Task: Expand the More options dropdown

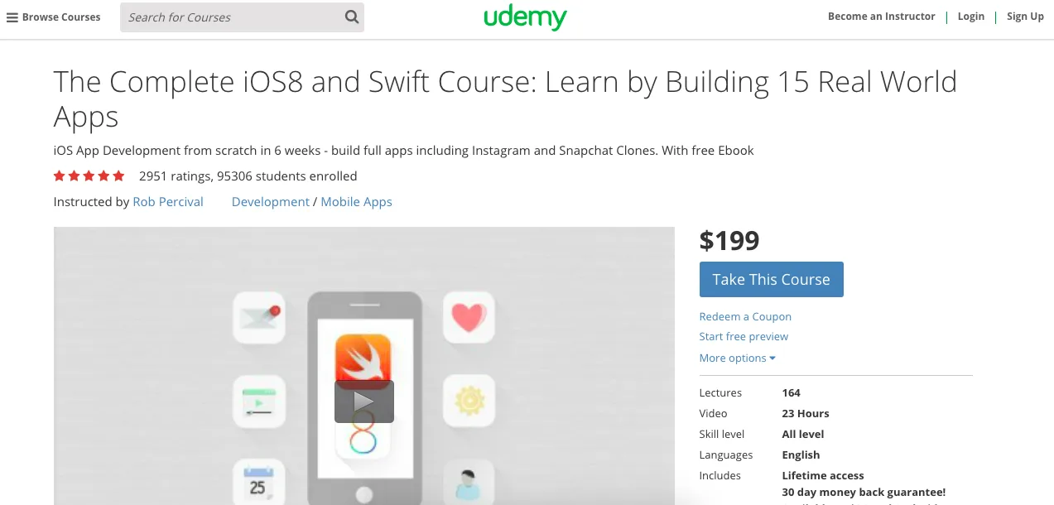Action: point(737,358)
